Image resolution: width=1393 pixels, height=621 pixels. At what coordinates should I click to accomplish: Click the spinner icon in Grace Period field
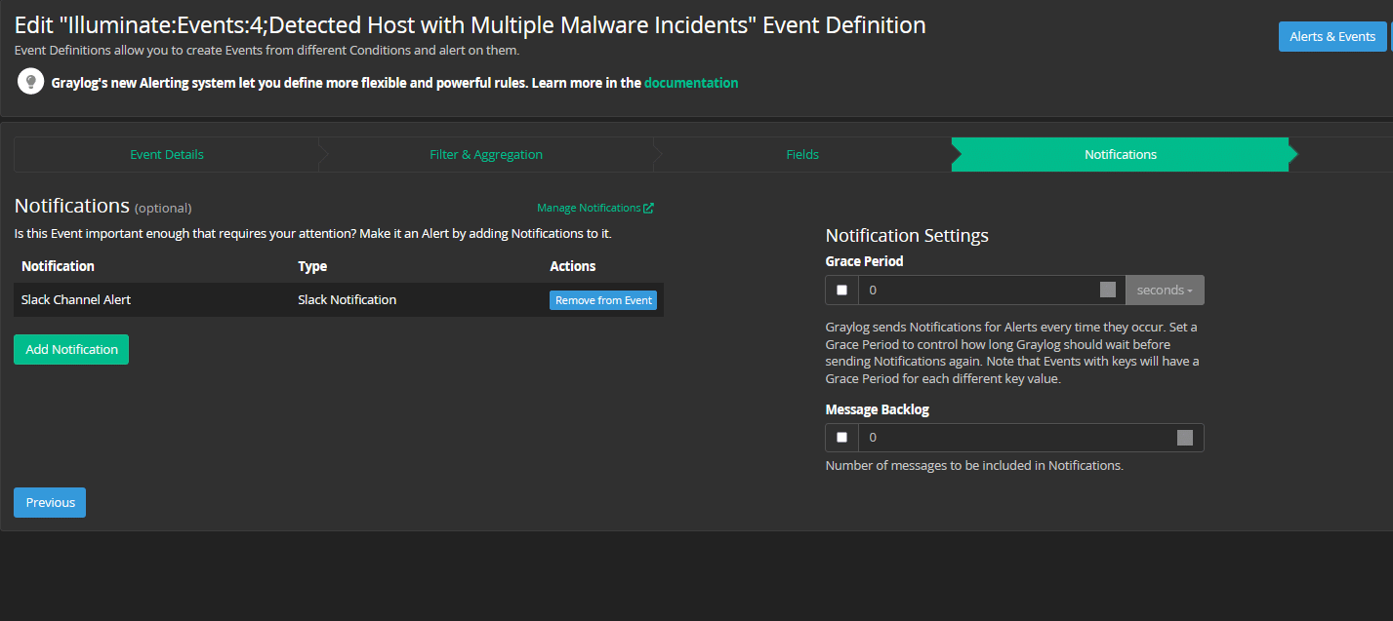1108,290
